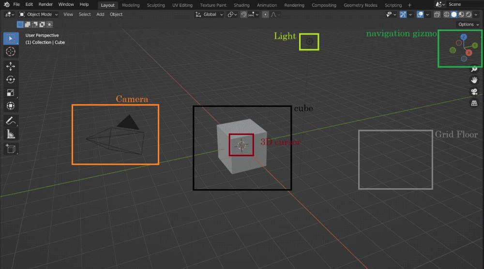
Task: Open proportional falloff curve dropdown
Action: (x=275, y=15)
